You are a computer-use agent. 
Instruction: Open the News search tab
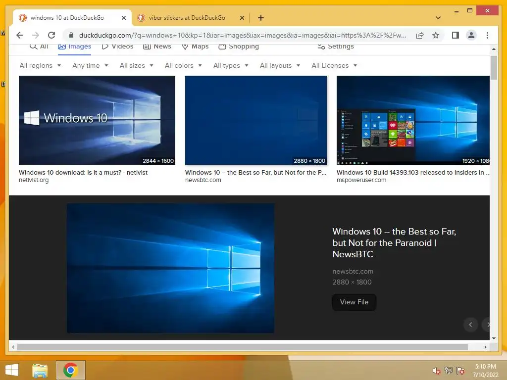pos(157,47)
